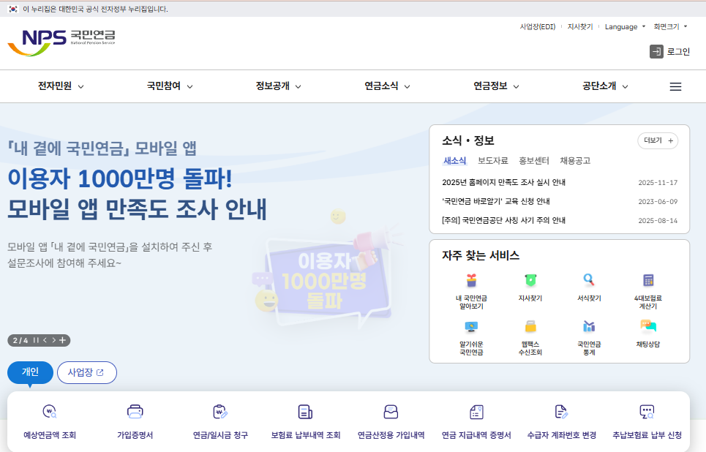
Task: Open 채팅상담 chat bubbles icon
Action: (648, 326)
